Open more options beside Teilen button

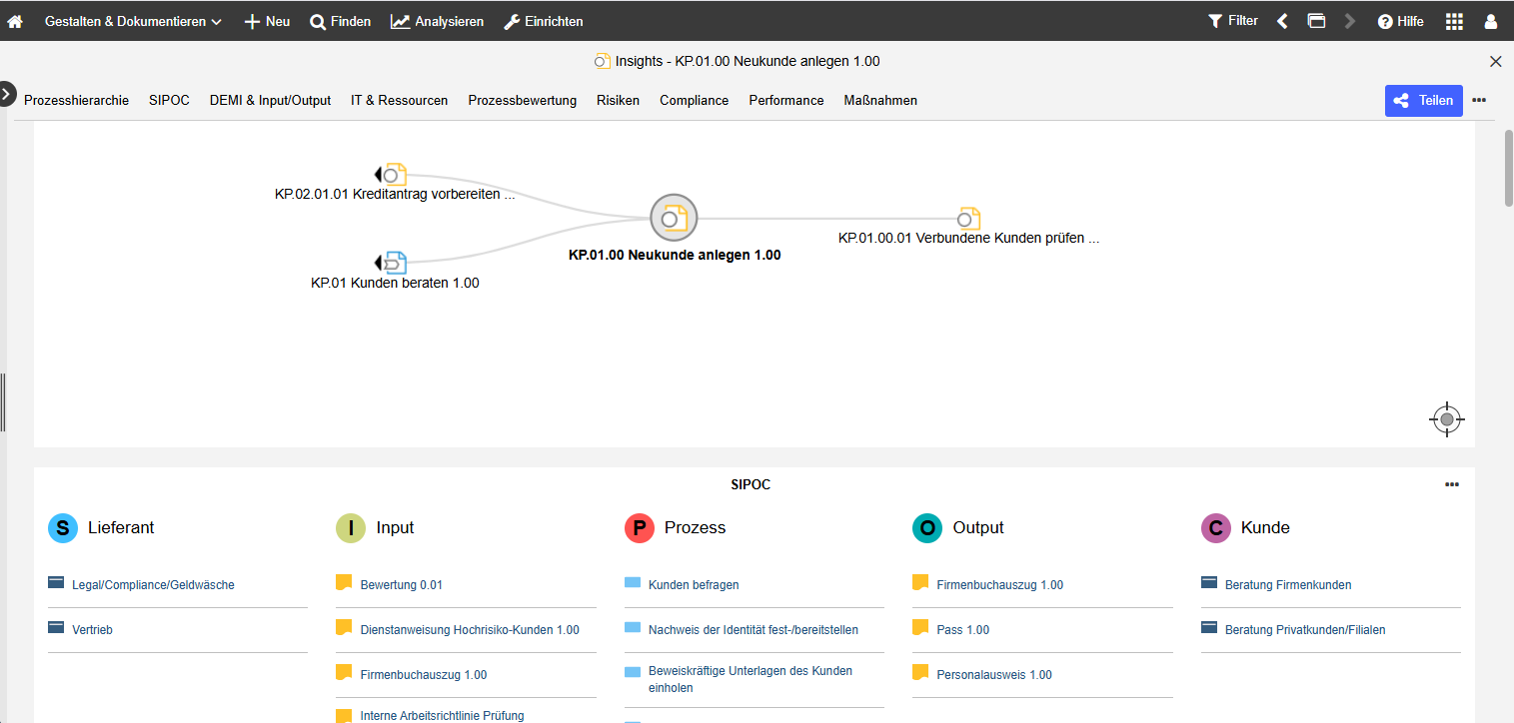(x=1479, y=101)
